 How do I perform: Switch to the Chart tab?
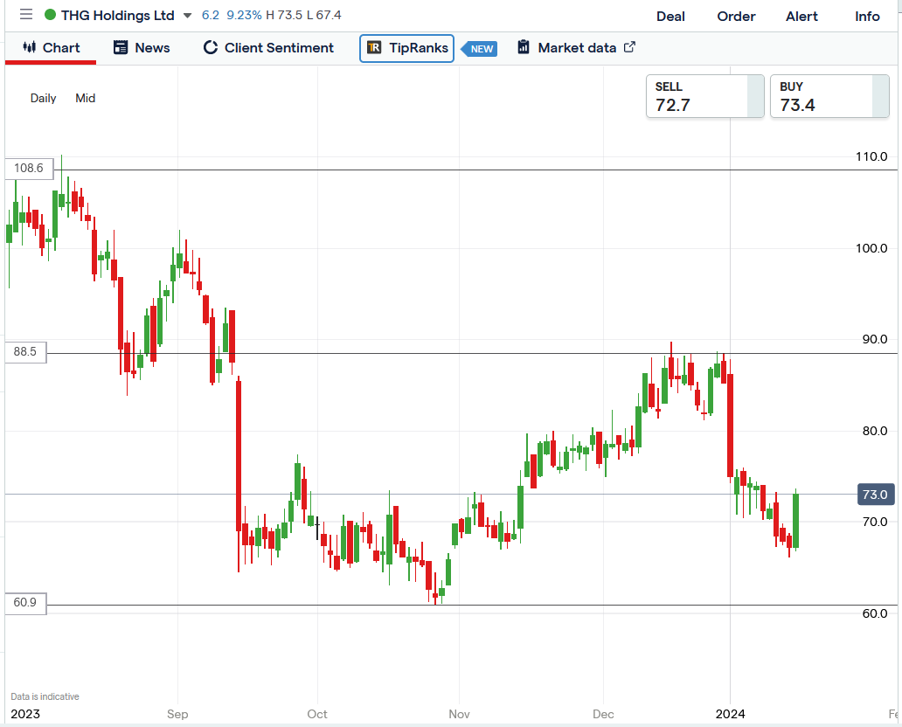pyautogui.click(x=51, y=48)
